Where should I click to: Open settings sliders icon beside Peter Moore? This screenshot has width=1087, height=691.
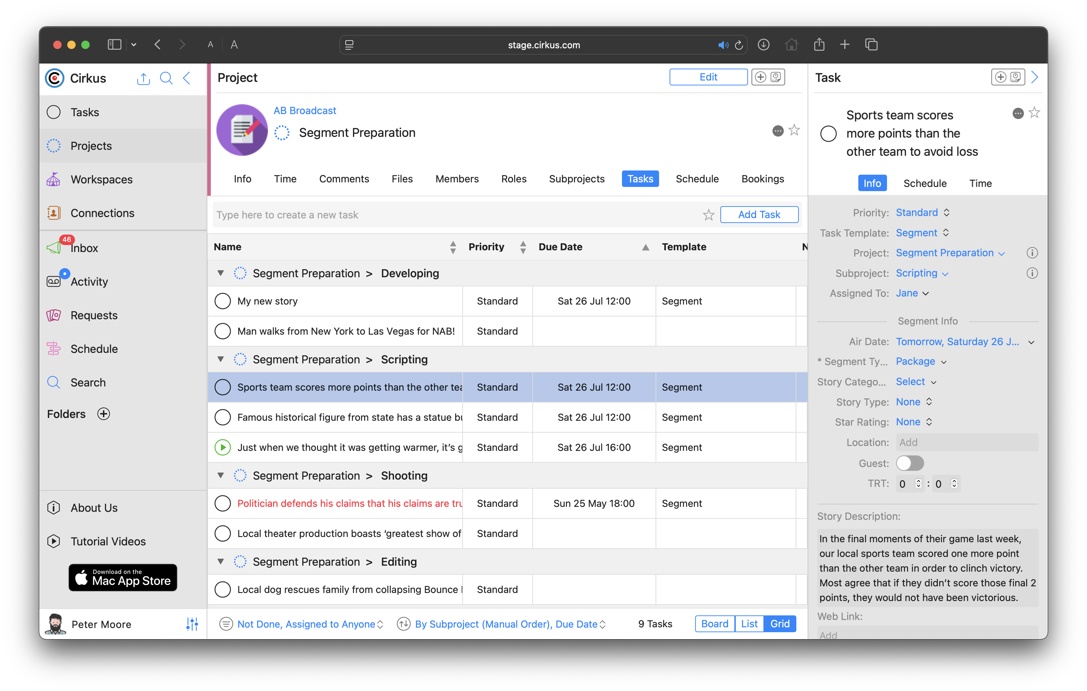click(192, 624)
